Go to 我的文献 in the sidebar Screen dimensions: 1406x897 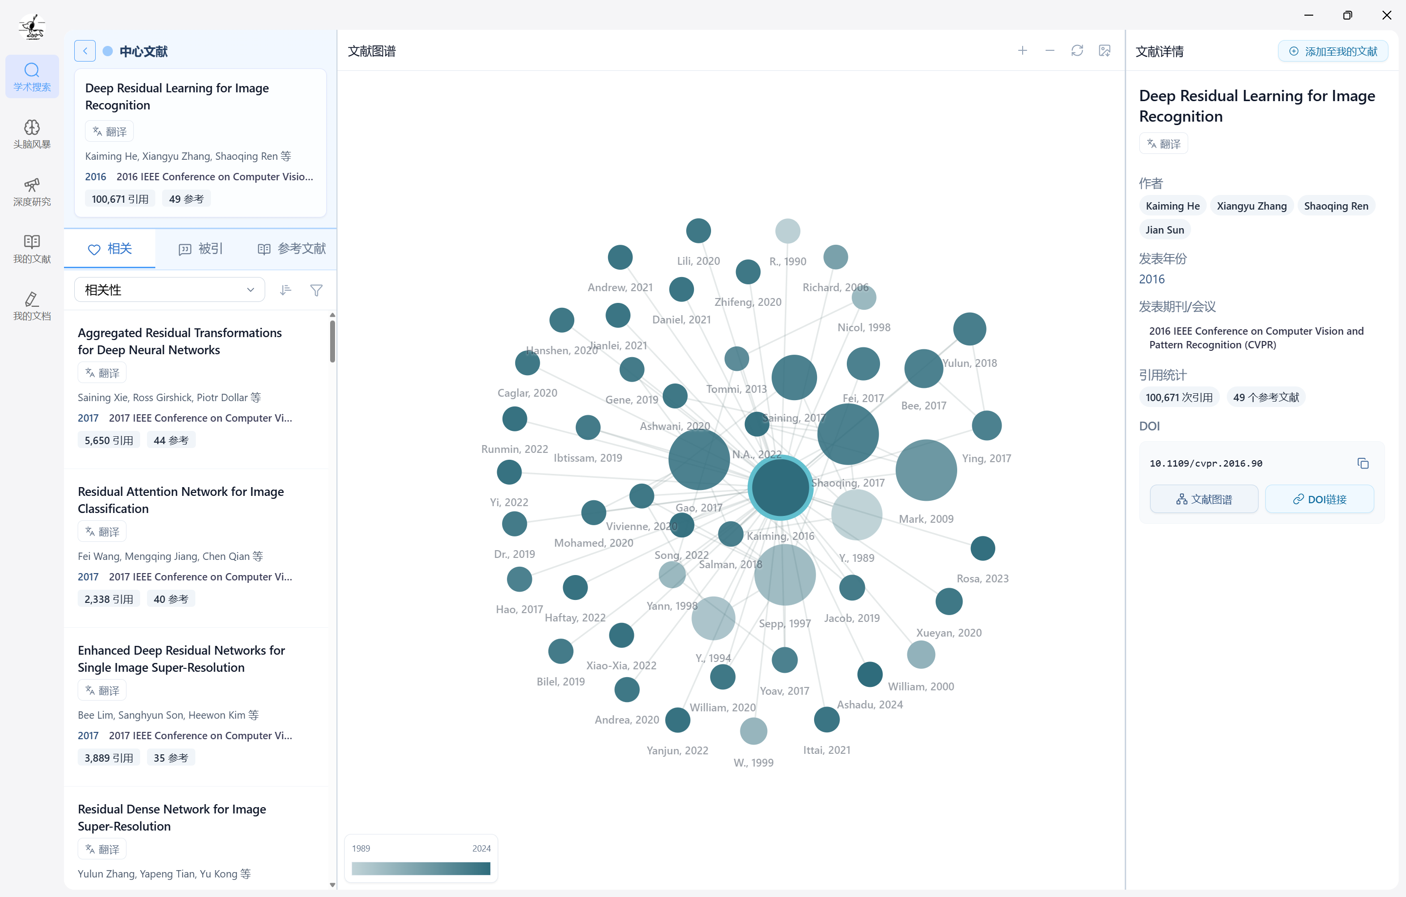tap(32, 248)
